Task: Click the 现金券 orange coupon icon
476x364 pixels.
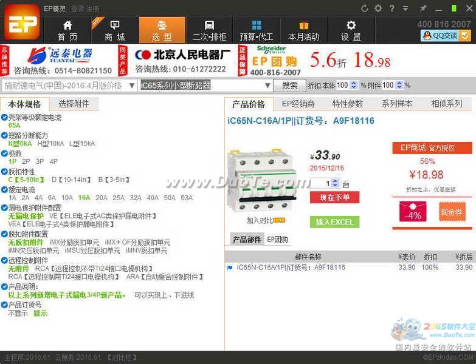Action: point(452,211)
